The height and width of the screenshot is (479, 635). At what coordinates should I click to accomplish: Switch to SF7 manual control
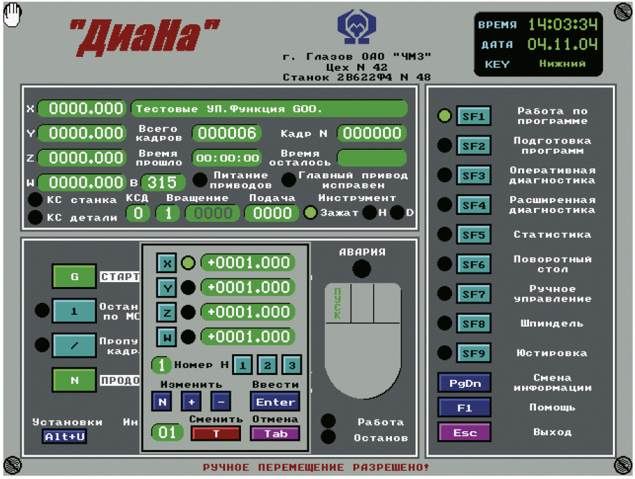pyautogui.click(x=474, y=294)
